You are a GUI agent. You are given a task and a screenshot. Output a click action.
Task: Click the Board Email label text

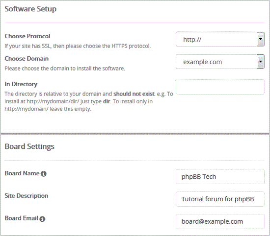coord(21,218)
